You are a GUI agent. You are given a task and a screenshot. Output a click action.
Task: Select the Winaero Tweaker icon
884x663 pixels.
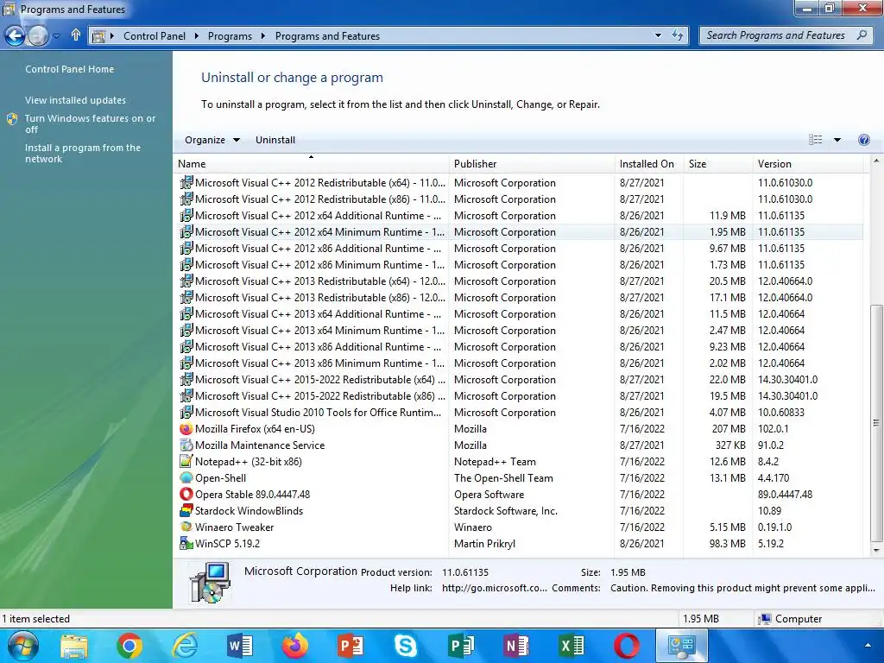click(186, 527)
